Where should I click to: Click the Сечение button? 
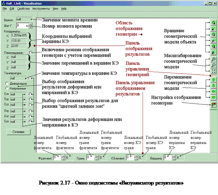(18, 132)
